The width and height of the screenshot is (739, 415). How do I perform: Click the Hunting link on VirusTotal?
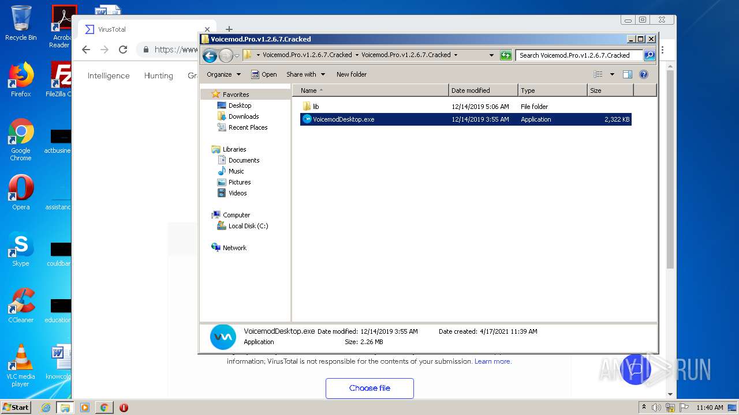(x=159, y=76)
